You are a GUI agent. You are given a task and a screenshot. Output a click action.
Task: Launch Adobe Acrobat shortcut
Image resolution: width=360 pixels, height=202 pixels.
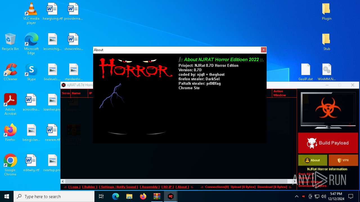click(10, 104)
